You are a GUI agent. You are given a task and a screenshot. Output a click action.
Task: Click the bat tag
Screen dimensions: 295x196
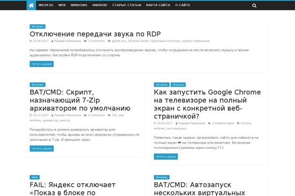(x=121, y=115)
